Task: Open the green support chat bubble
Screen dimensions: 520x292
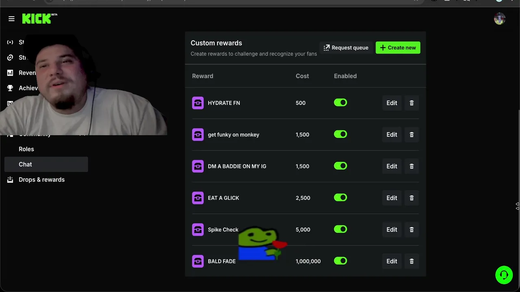Action: pos(504,275)
